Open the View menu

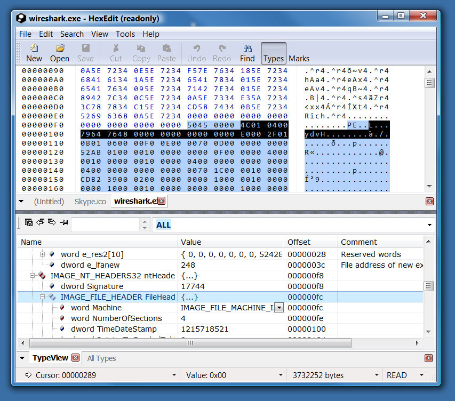(x=100, y=34)
